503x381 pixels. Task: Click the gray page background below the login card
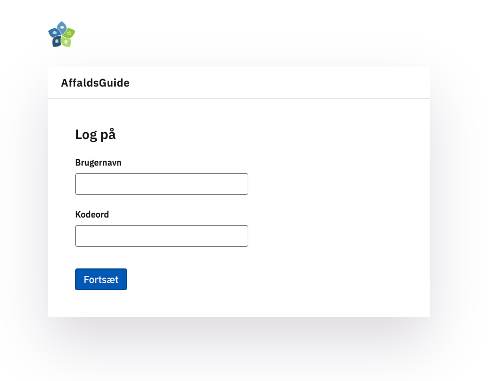tap(239, 350)
